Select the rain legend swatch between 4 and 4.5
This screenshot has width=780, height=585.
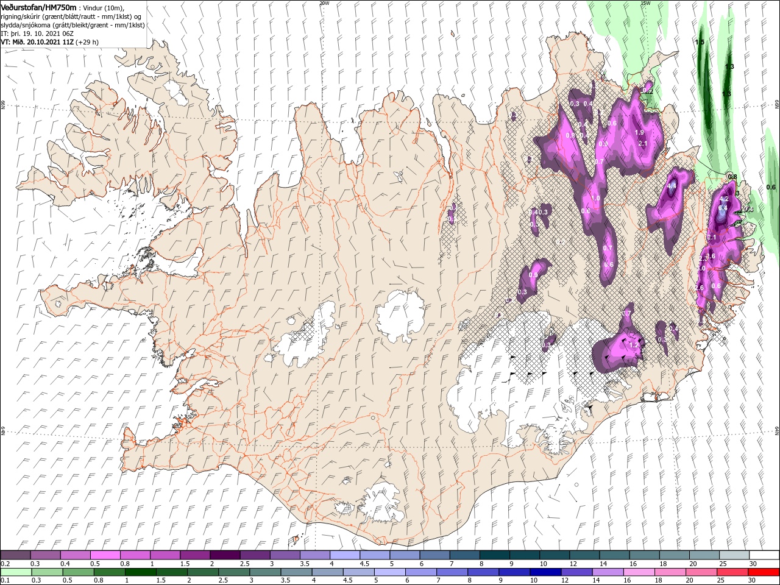[327, 572]
